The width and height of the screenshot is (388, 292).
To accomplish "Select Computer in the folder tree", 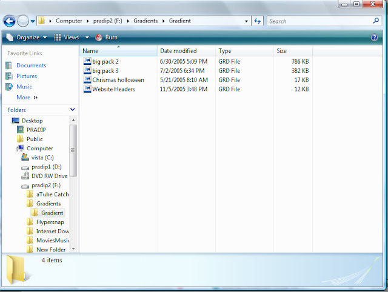I will [x=40, y=148].
